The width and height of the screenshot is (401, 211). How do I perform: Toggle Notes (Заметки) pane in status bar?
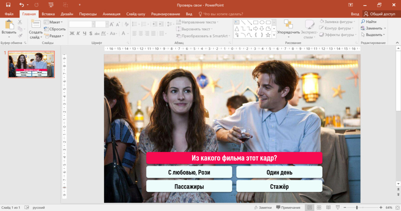[262, 207]
